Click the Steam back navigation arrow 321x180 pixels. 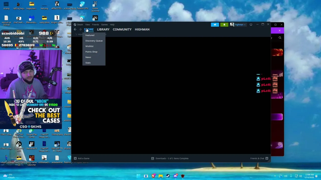(75, 29)
